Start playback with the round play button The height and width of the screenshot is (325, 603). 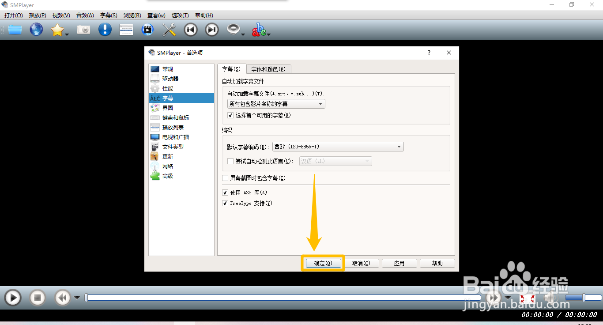13,298
